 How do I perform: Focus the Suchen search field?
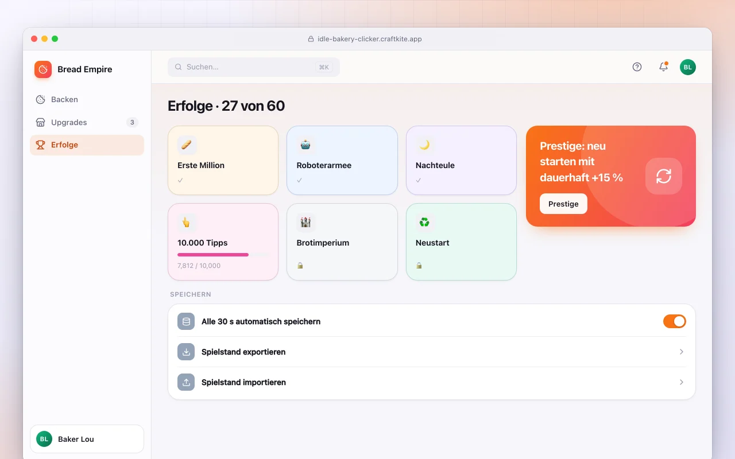(x=254, y=67)
